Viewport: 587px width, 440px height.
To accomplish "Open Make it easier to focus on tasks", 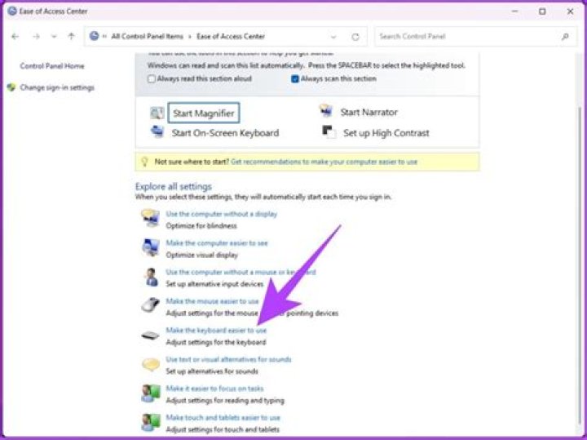I will [215, 389].
